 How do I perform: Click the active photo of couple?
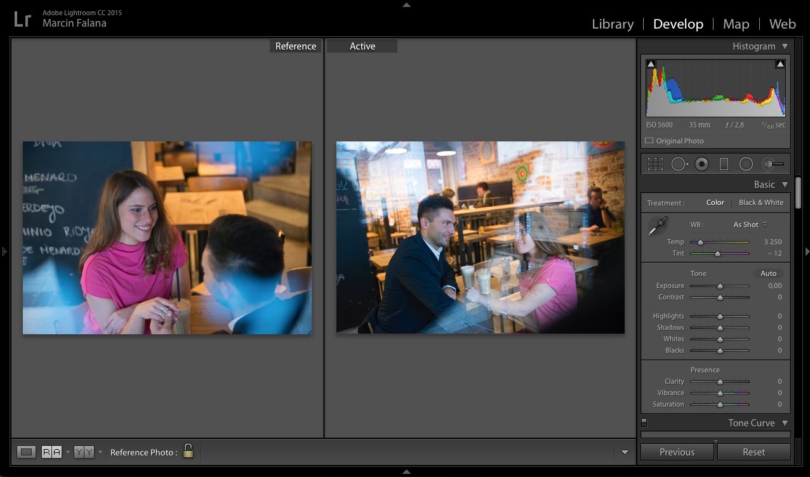click(481, 237)
